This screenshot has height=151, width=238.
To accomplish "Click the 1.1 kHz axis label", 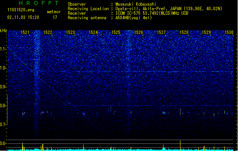I will point(3,49).
